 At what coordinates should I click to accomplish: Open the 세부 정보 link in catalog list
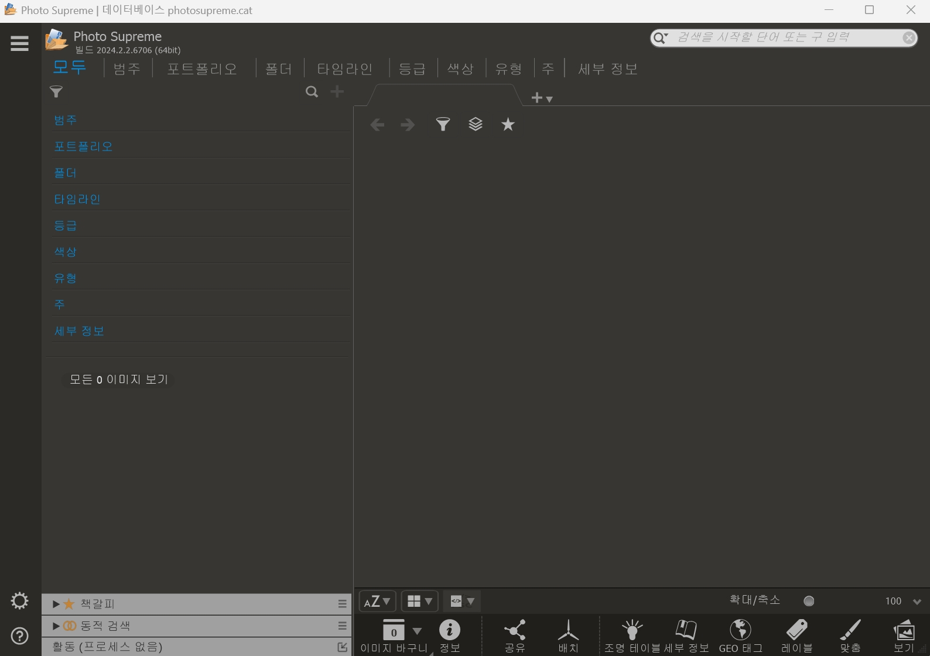coord(79,331)
